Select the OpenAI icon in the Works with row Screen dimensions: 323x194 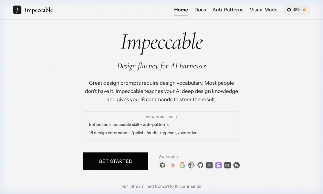coord(191,165)
